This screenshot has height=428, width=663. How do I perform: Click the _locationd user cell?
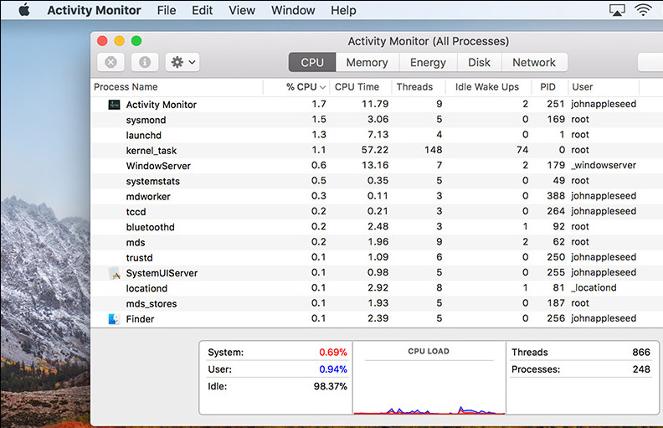point(594,288)
